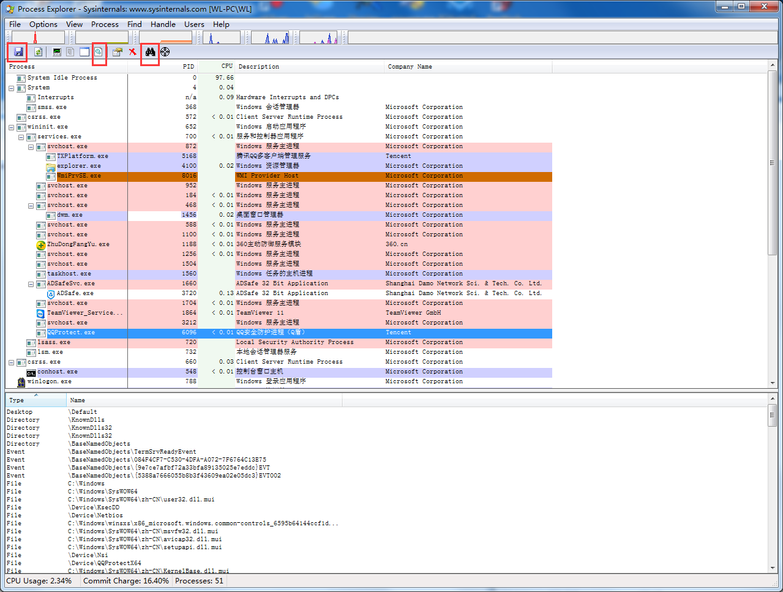This screenshot has width=783, height=592.
Task: Sort lower pane by Type column header
Action: coord(36,400)
